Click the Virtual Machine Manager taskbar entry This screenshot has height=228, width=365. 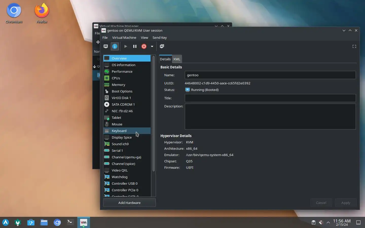pos(83,222)
